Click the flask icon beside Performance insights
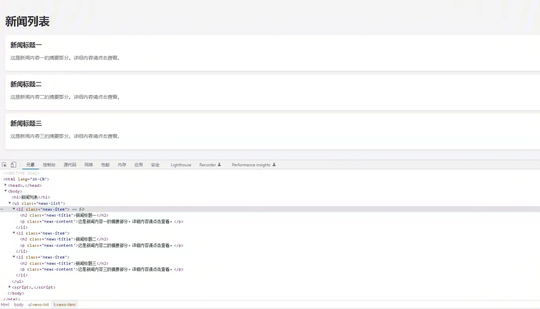The width and height of the screenshot is (540, 309). coord(274,165)
